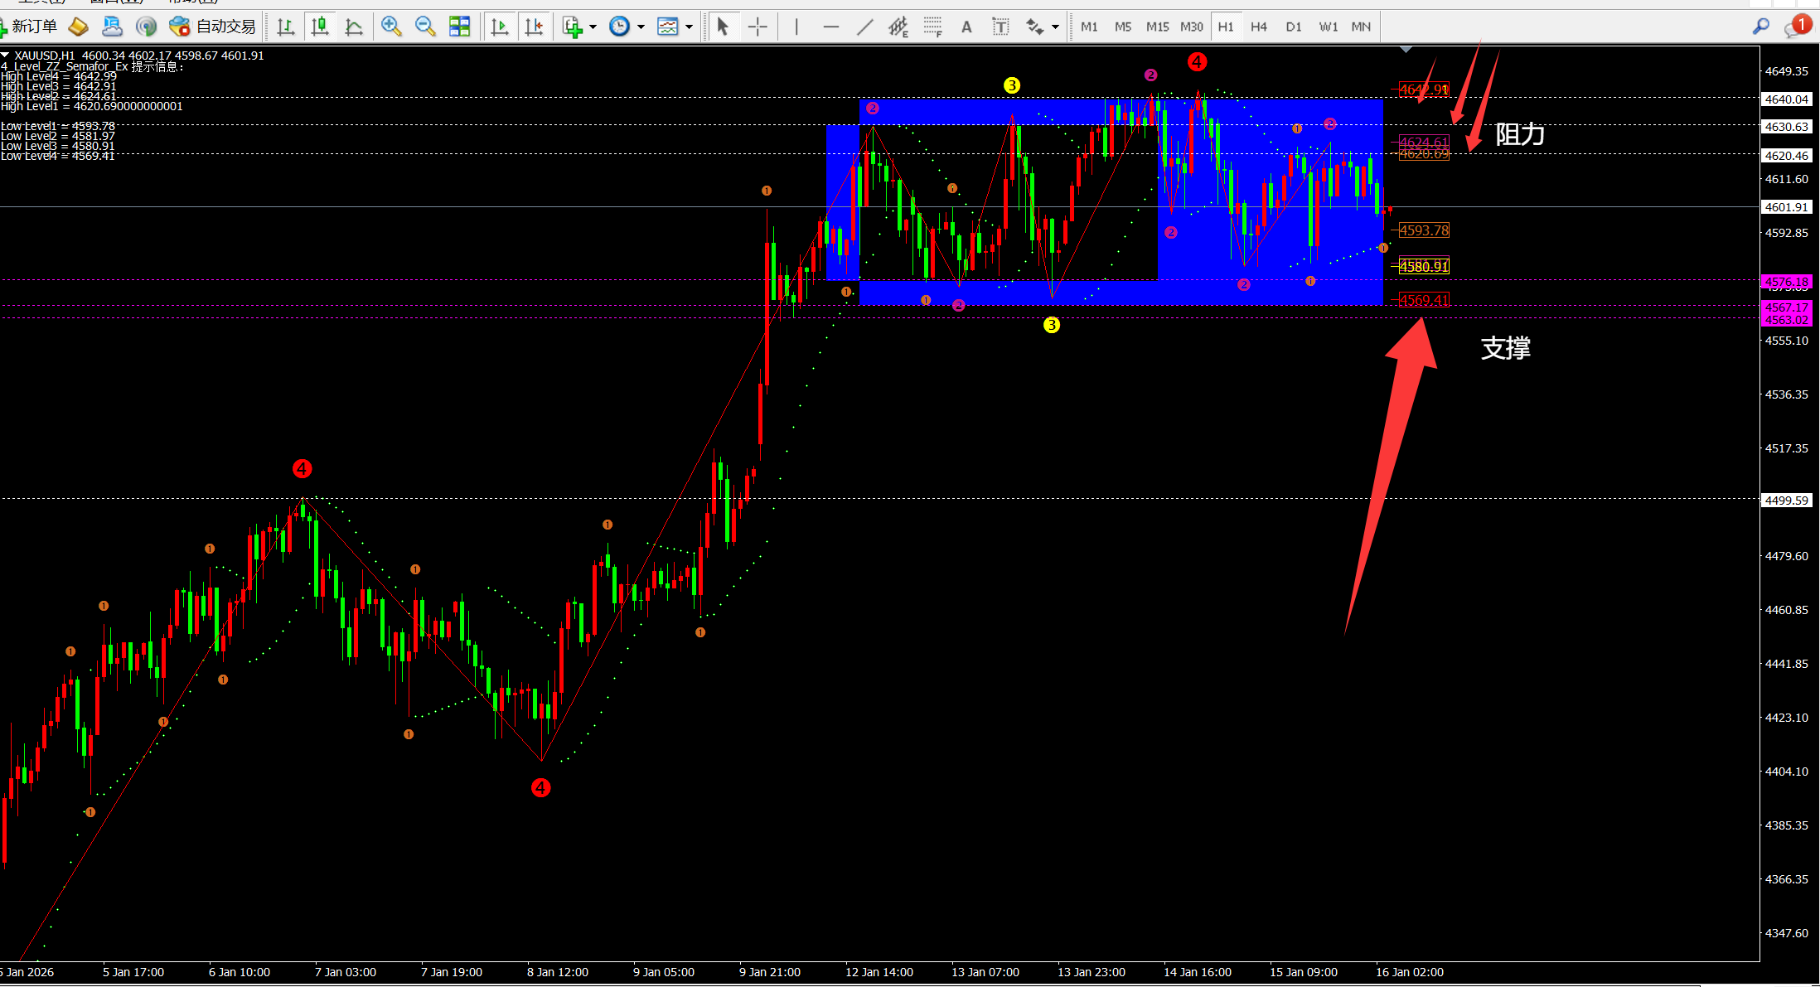Click the Zoom Out magnifier icon
Viewport: 1820px width, 987px height.
425,27
